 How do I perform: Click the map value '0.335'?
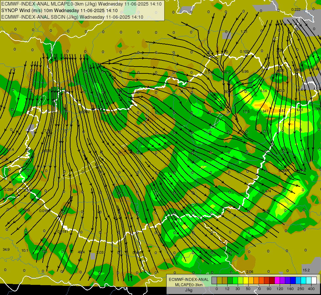pyautogui.click(x=47, y=151)
